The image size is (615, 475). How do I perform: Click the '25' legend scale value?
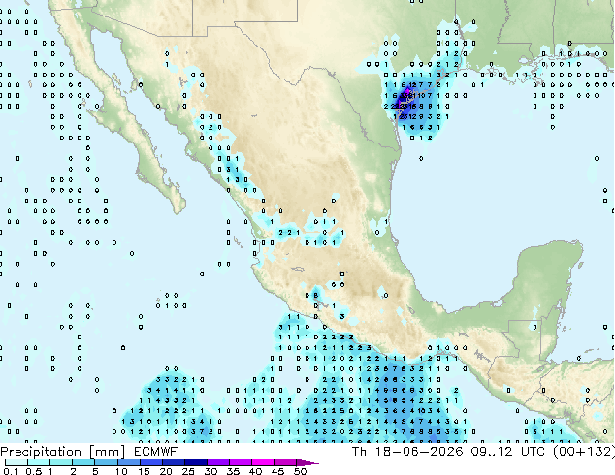(x=188, y=471)
